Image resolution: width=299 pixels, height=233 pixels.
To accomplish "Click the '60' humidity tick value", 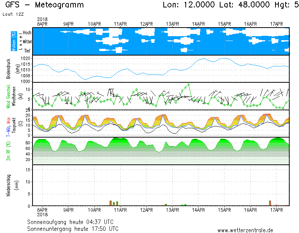I will [x=28, y=148].
